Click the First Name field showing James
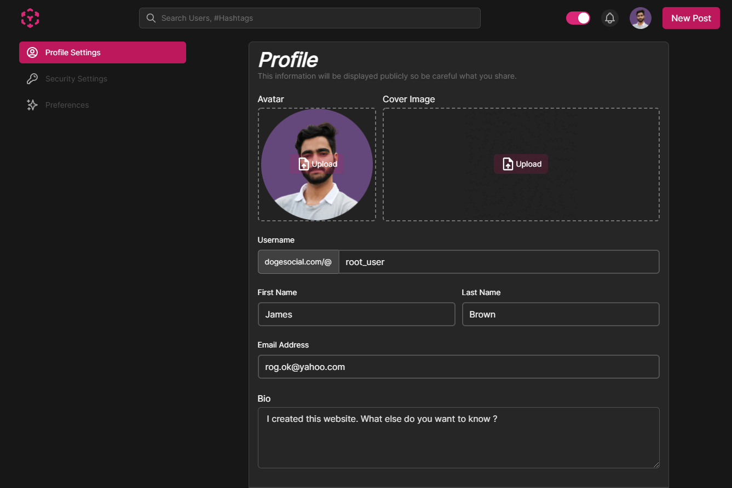The height and width of the screenshot is (488, 732). point(356,314)
